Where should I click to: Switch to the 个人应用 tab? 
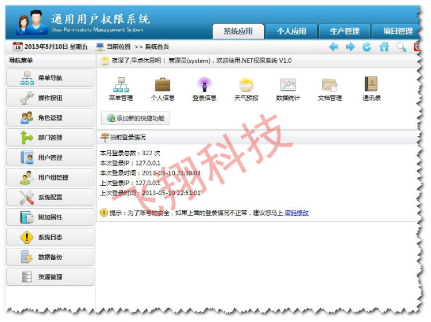point(291,32)
